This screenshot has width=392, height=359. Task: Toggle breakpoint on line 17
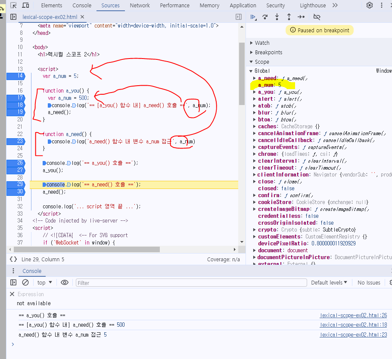pos(16,98)
